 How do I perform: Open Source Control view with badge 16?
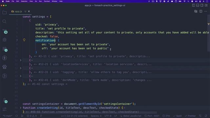[5, 31]
